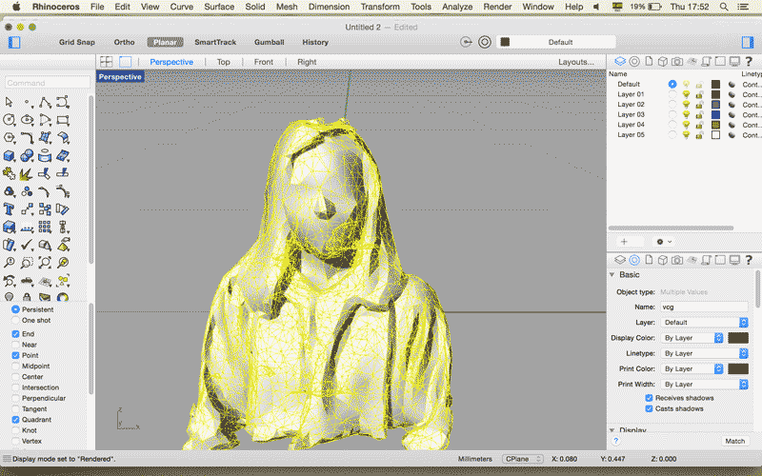The image size is (762, 476).
Task: Switch to the Front viewport tab
Action: [264, 62]
